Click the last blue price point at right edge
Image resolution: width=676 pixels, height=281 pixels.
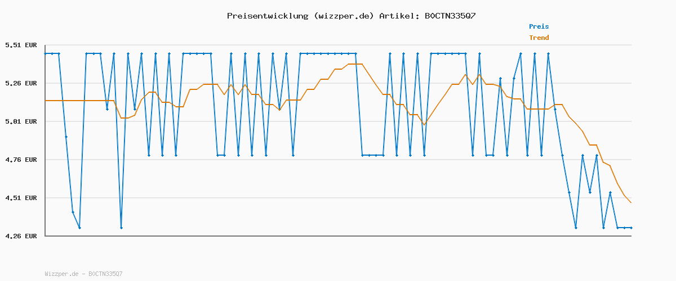tap(631, 228)
